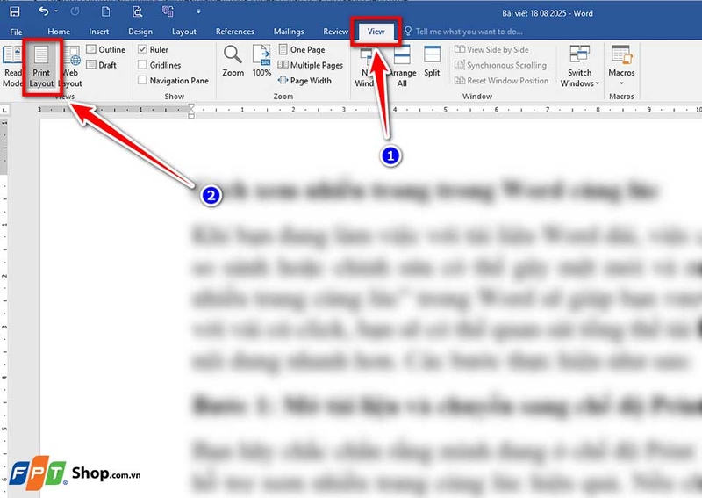Switch to Print Layout view

[x=41, y=64]
